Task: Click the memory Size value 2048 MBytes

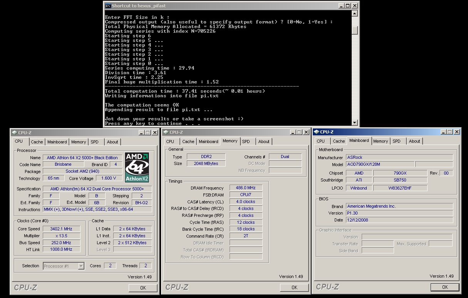Action: pos(206,163)
